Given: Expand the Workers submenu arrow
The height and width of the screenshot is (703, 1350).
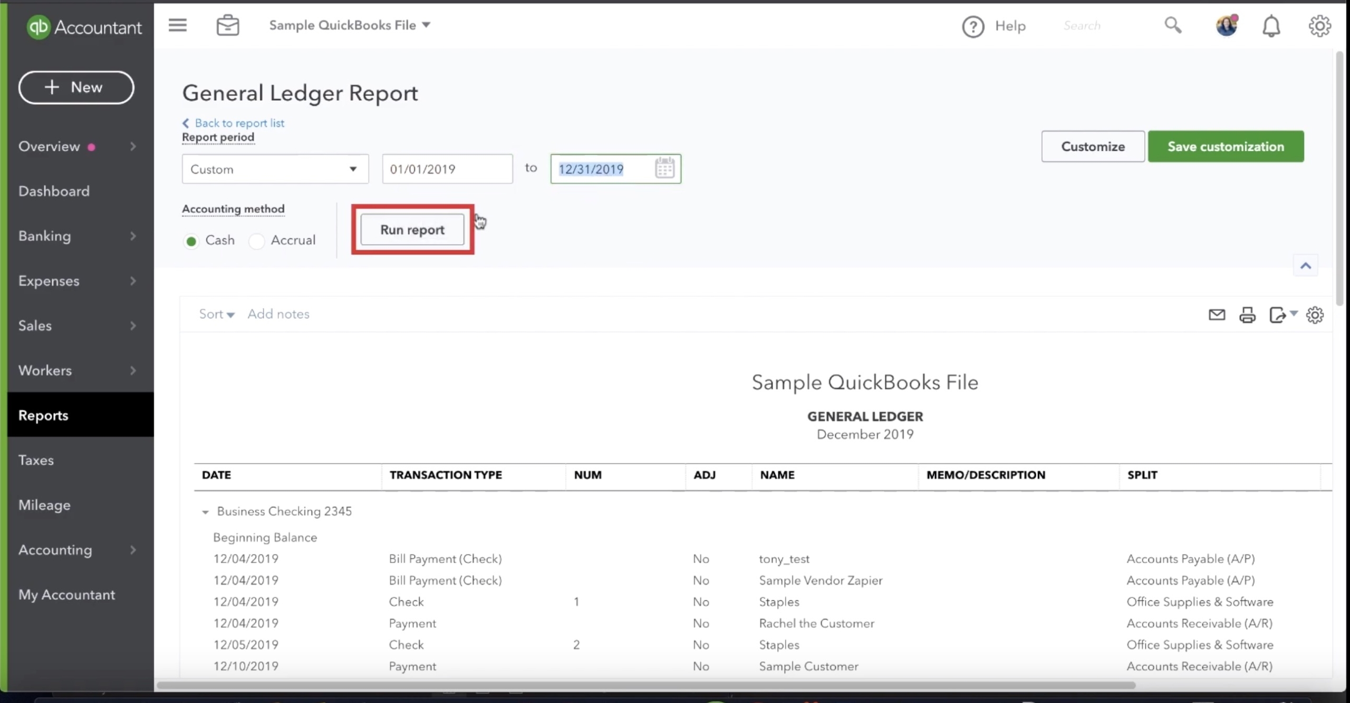Looking at the screenshot, I should click(x=133, y=370).
